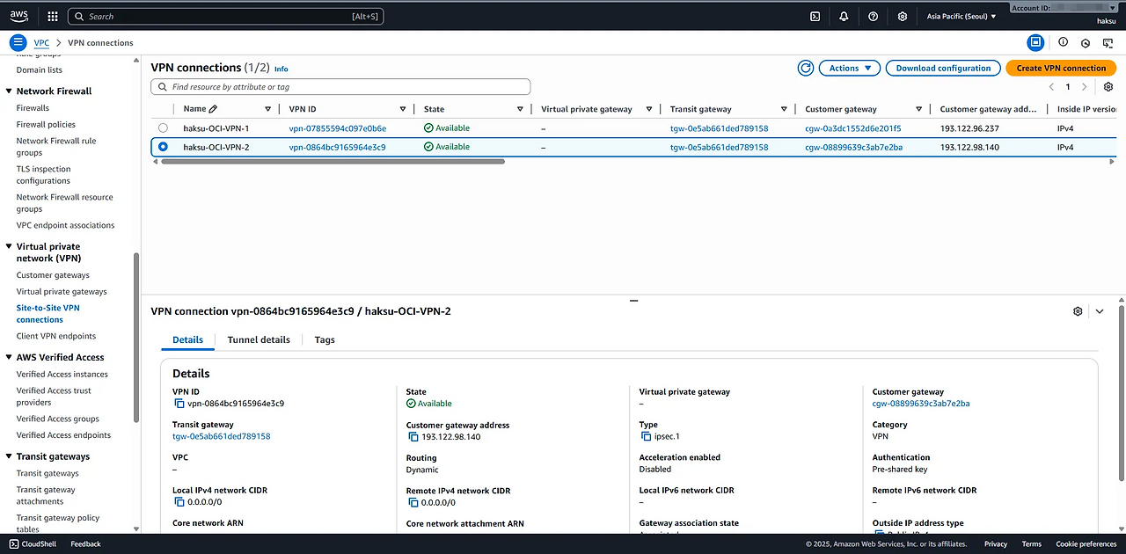Collapse the Network Firewall sidebar section

pyautogui.click(x=9, y=91)
